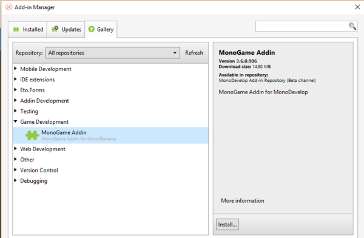
Task: Click the green puzzle icon on Installed tab
Action: 16,30
